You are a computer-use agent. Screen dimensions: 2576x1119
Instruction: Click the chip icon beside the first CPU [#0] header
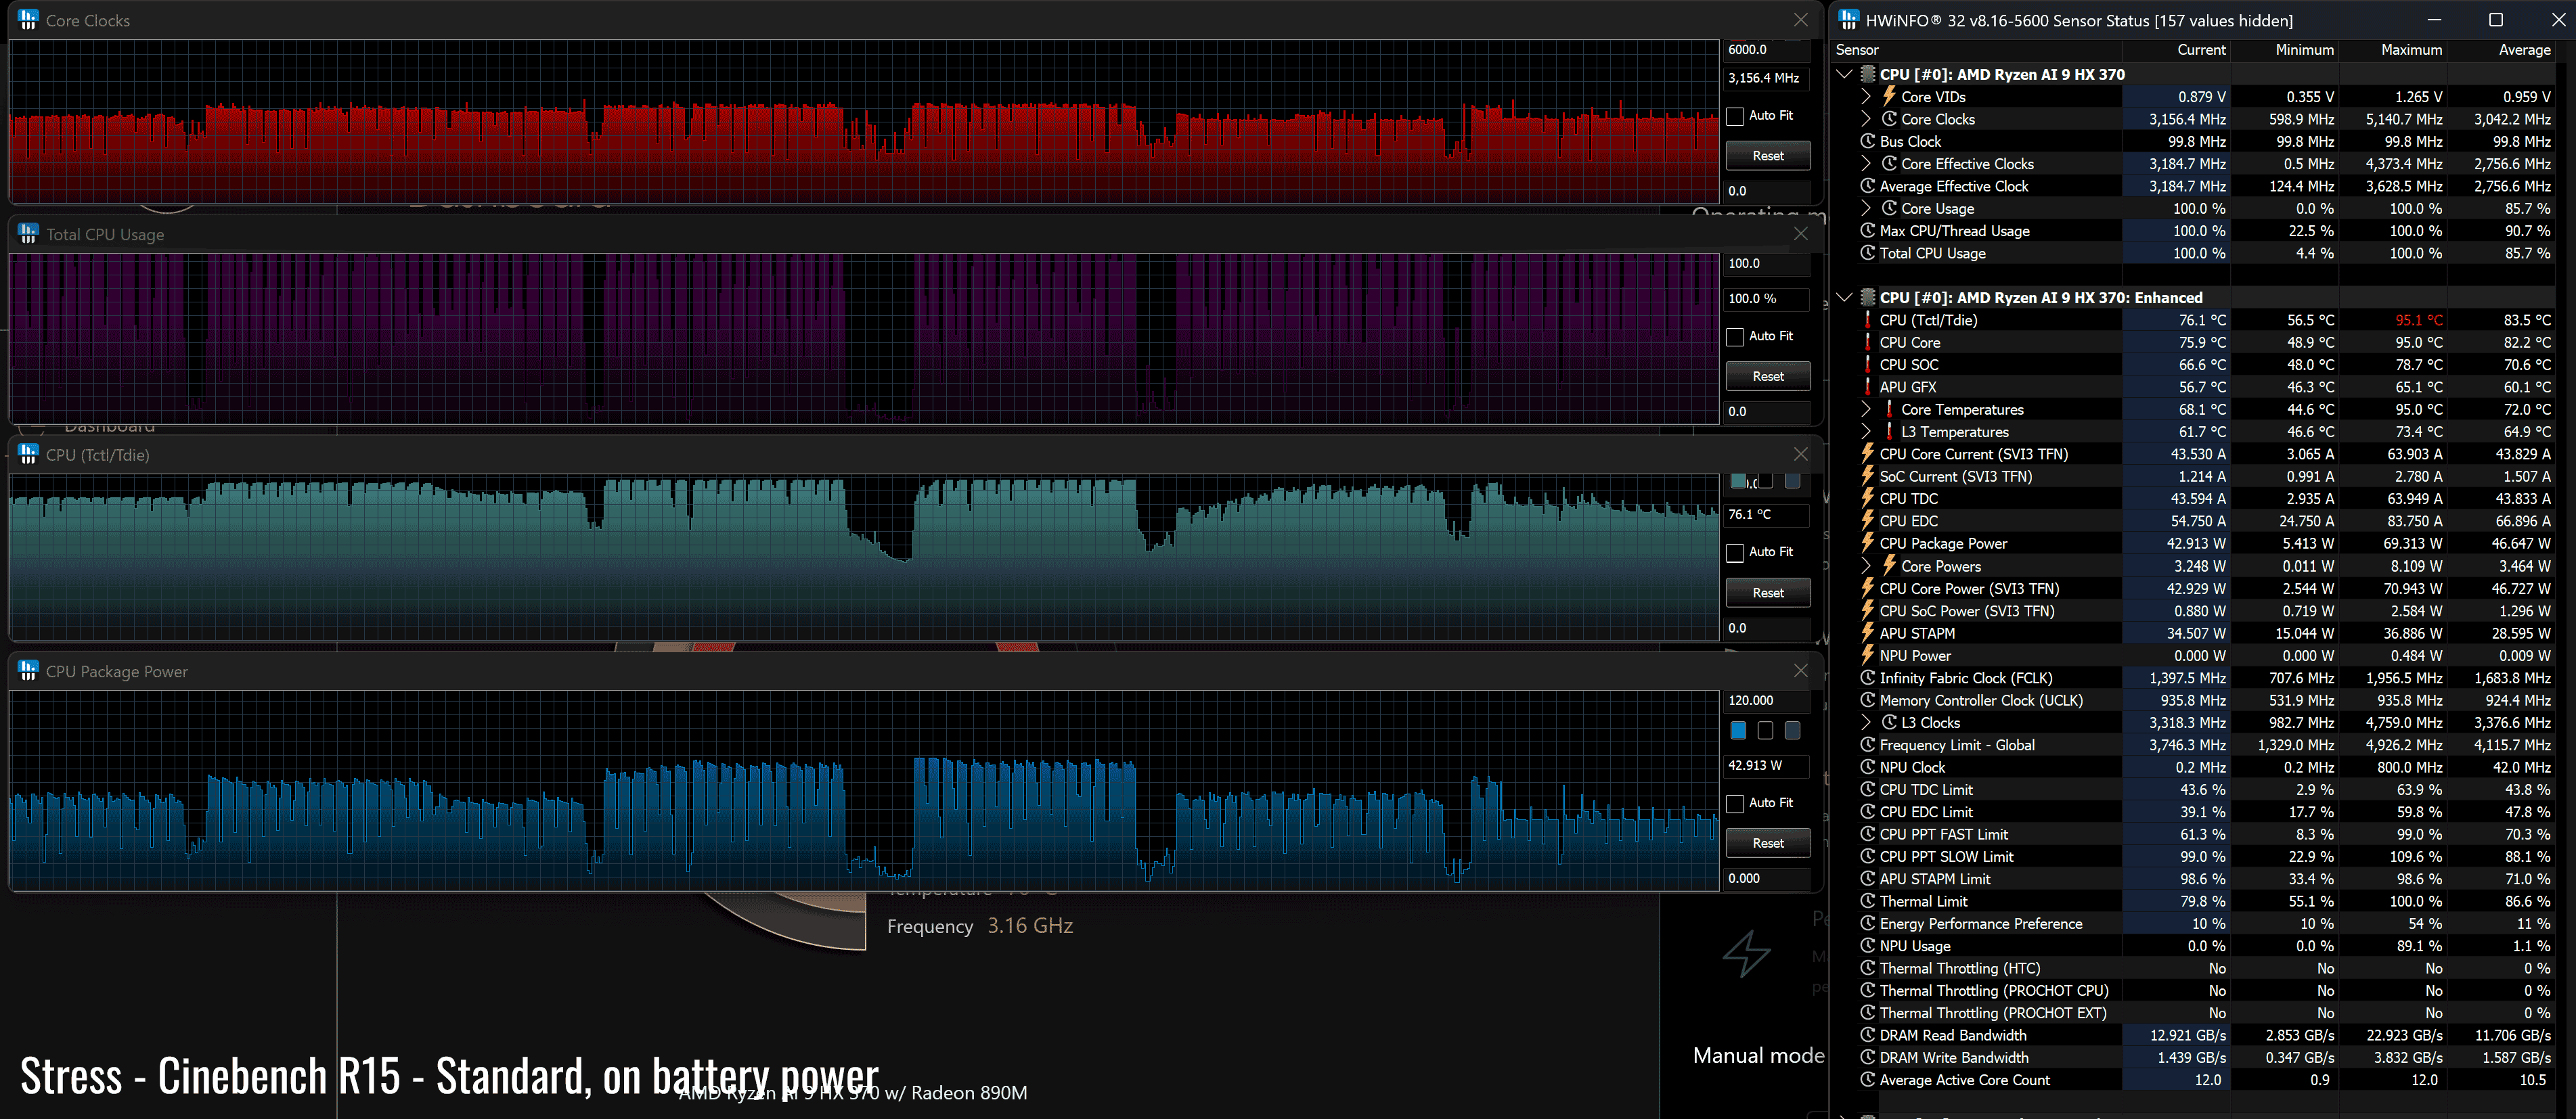pyautogui.click(x=1867, y=74)
